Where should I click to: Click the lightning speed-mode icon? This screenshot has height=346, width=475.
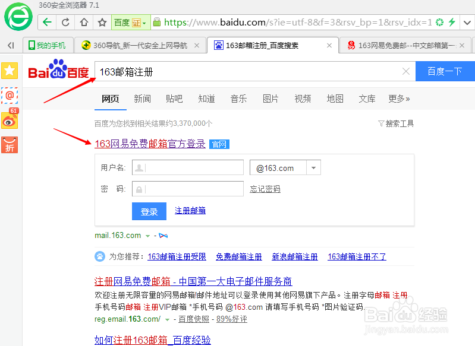point(452,22)
